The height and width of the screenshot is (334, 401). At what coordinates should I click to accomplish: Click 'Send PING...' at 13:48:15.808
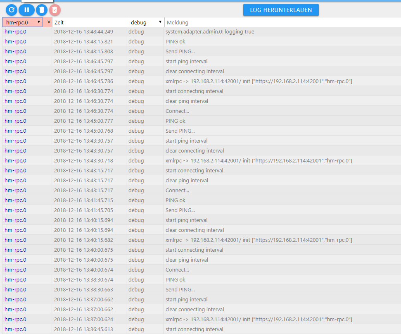(180, 51)
